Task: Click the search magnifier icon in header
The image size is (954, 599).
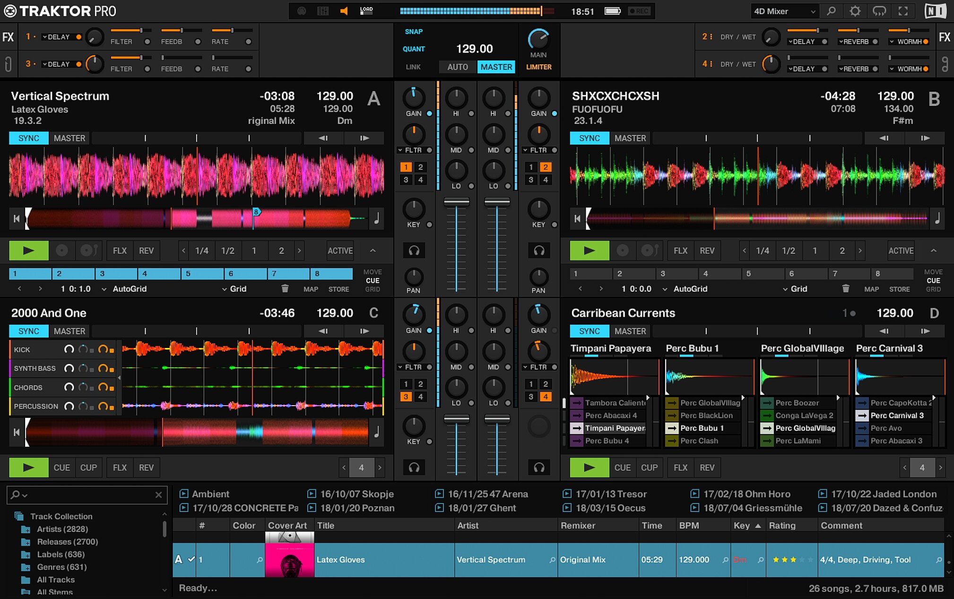Action: point(831,11)
